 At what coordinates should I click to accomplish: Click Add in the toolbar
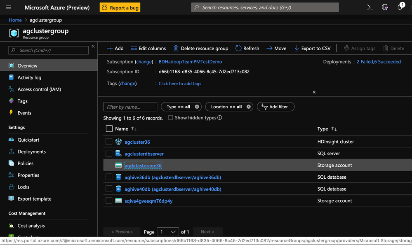point(115,48)
